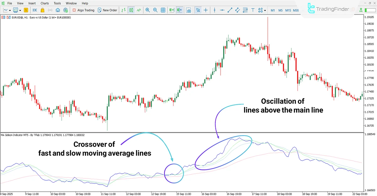This screenshot has width=377, height=196.
Task: Toggle Algo Trading on
Action: (83, 10)
